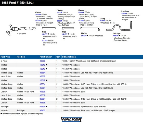This screenshot has height=122, width=143.
Task: Click the Qty column header
Action: [x=59, y=57]
